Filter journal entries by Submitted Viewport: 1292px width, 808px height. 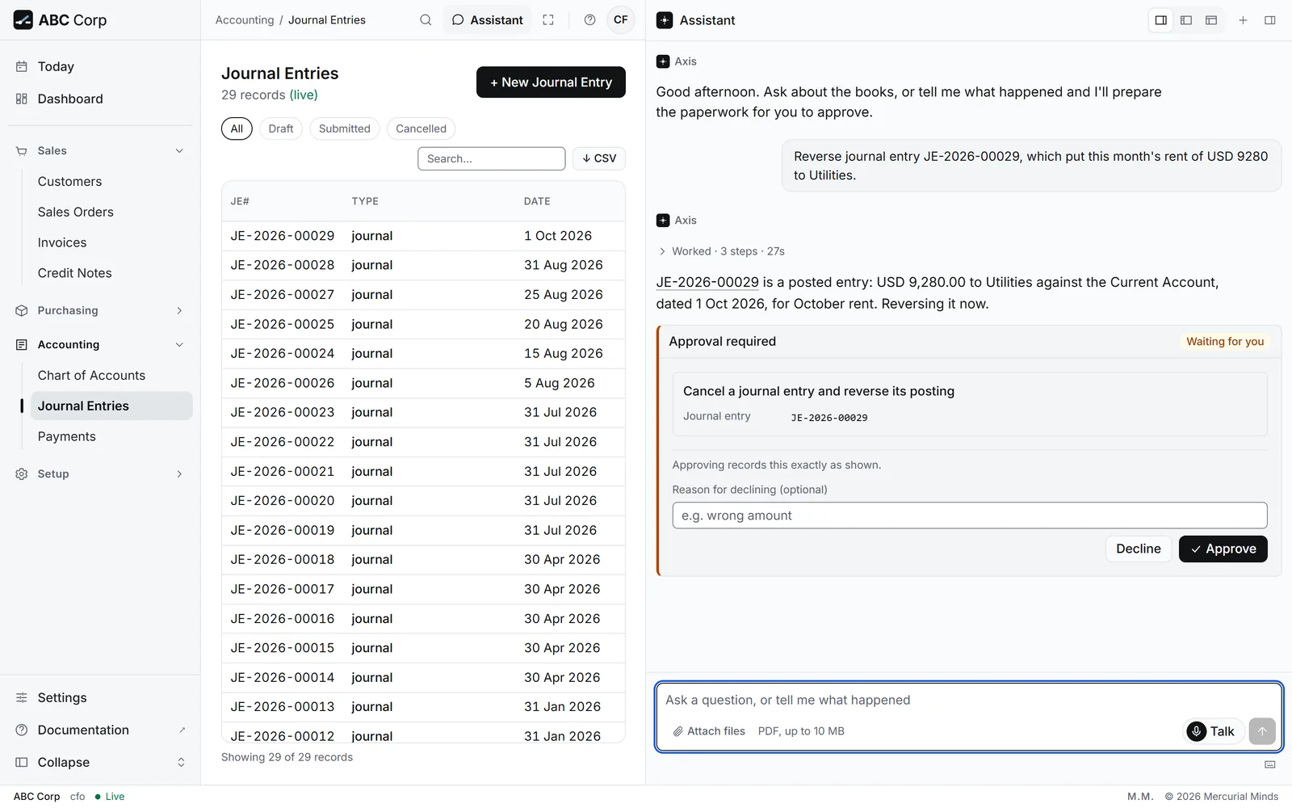pos(345,128)
